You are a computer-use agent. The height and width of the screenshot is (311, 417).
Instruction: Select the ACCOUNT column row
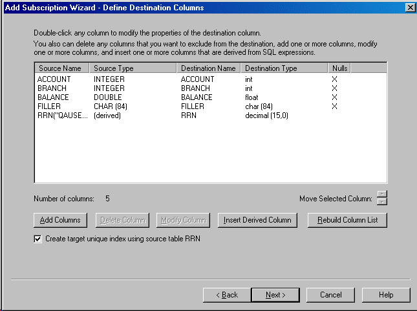[54, 79]
